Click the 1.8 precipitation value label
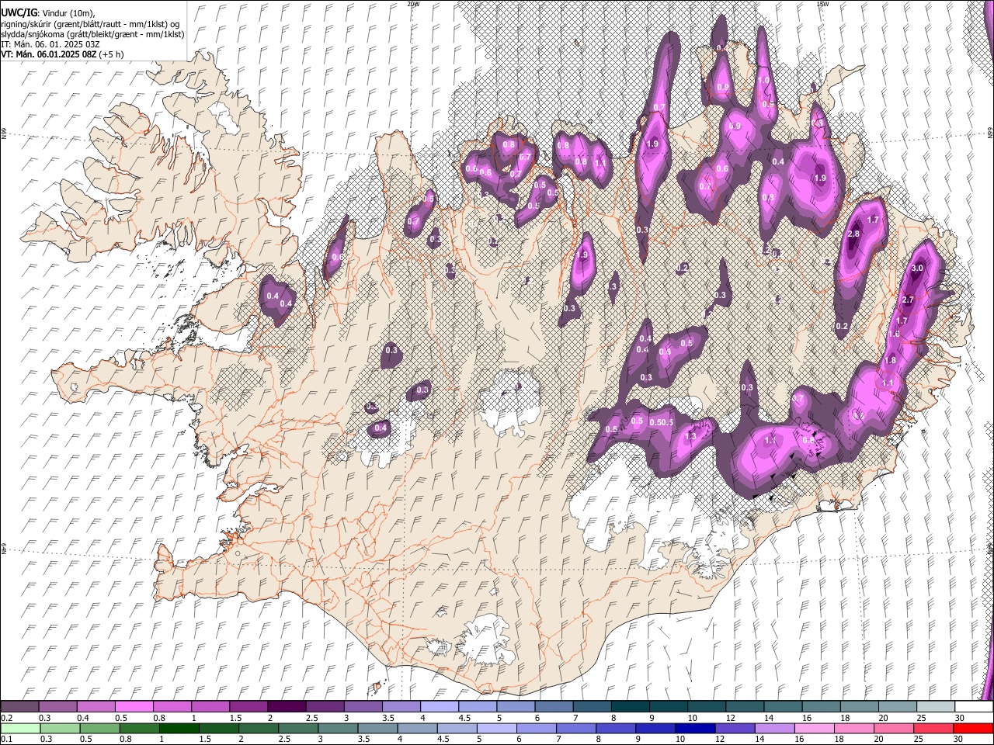 [x=890, y=361]
